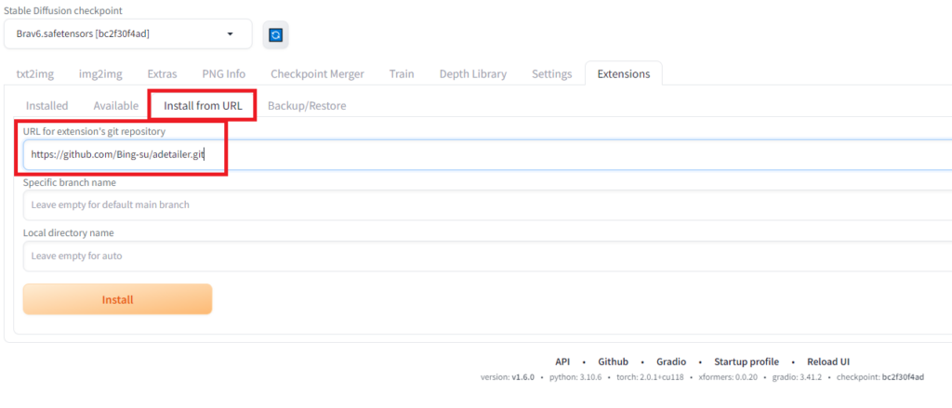This screenshot has width=952, height=408.
Task: Click the xformers: 0.0.20 footer text
Action: click(x=728, y=377)
